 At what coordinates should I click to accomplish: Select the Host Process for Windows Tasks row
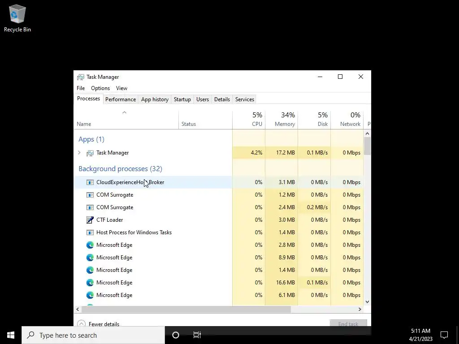[219, 232]
